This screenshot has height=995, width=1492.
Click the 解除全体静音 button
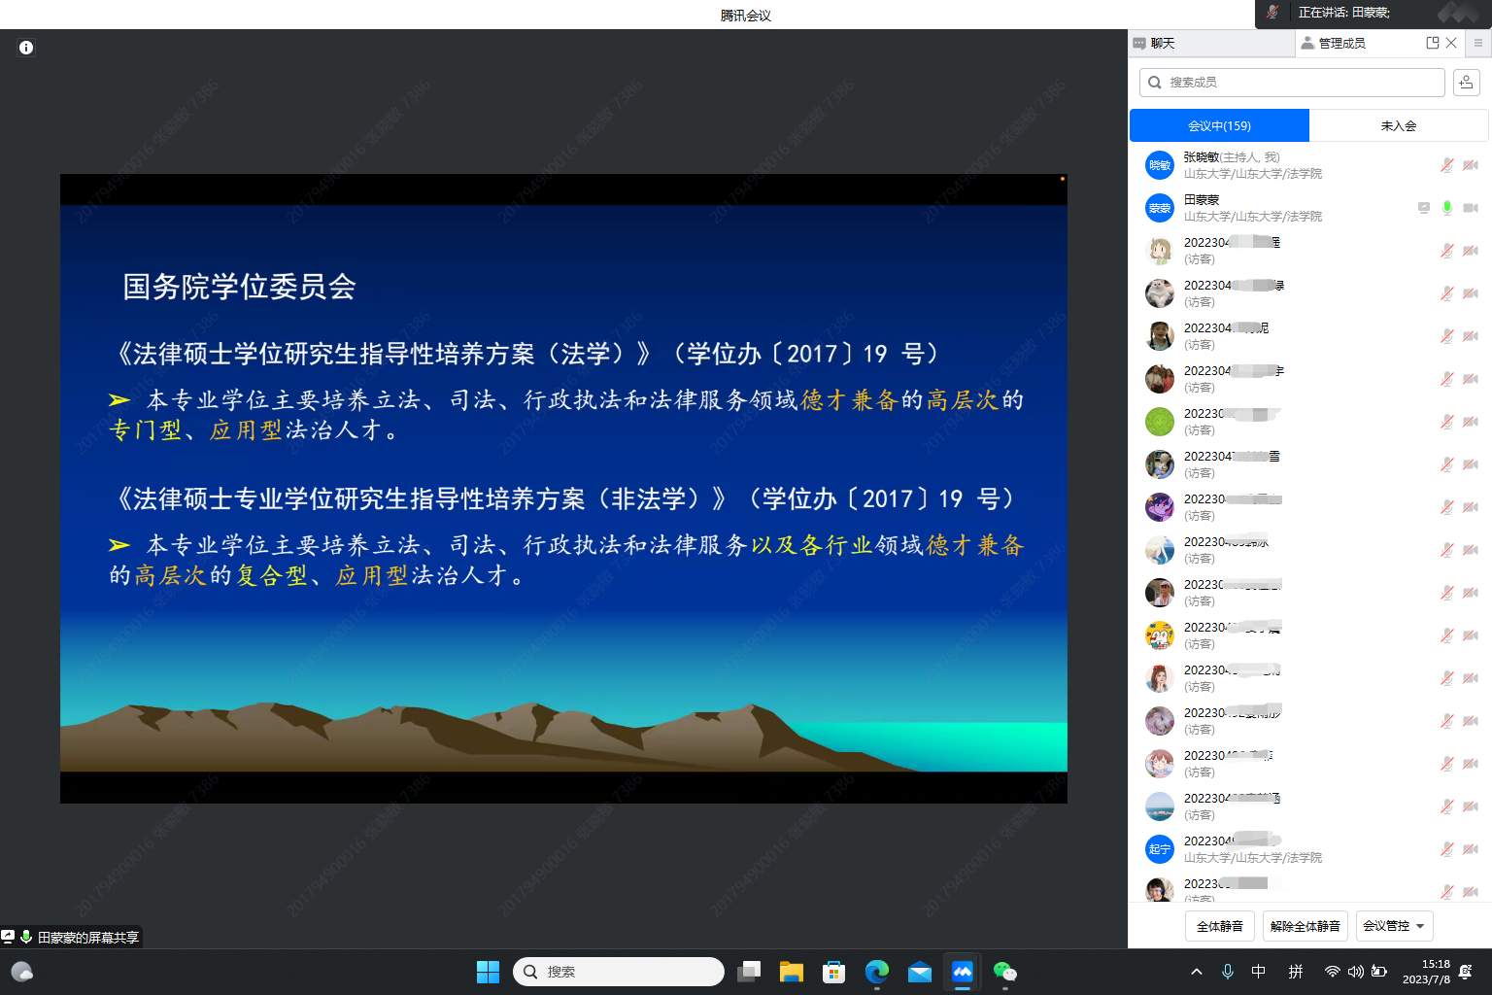[x=1305, y=926]
